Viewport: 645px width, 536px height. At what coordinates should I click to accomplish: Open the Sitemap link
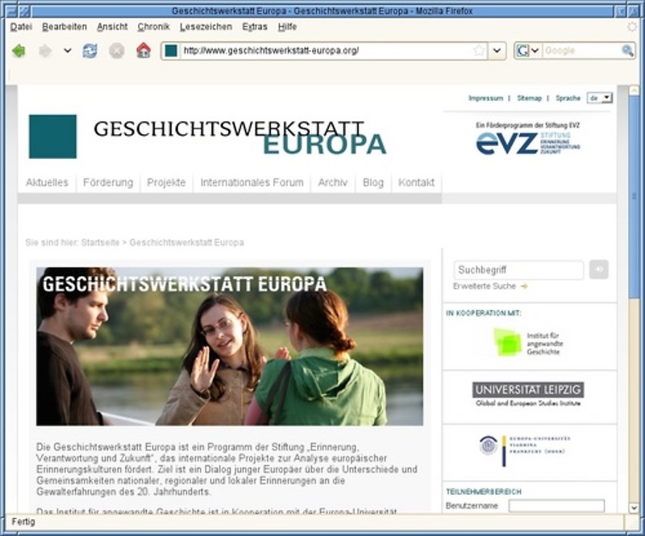529,98
